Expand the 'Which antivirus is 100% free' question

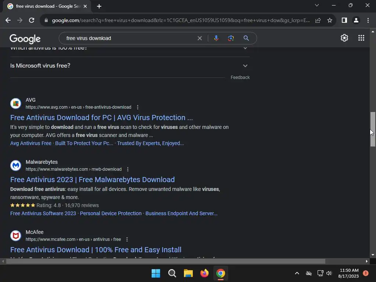[130, 48]
